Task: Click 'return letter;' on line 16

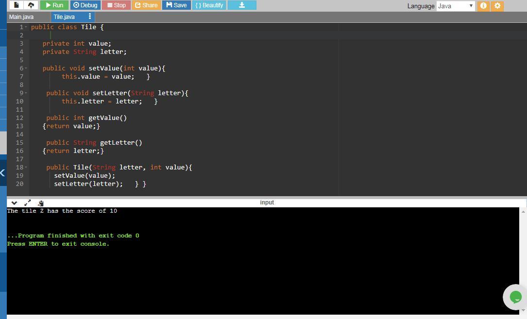Action: tap(73, 151)
